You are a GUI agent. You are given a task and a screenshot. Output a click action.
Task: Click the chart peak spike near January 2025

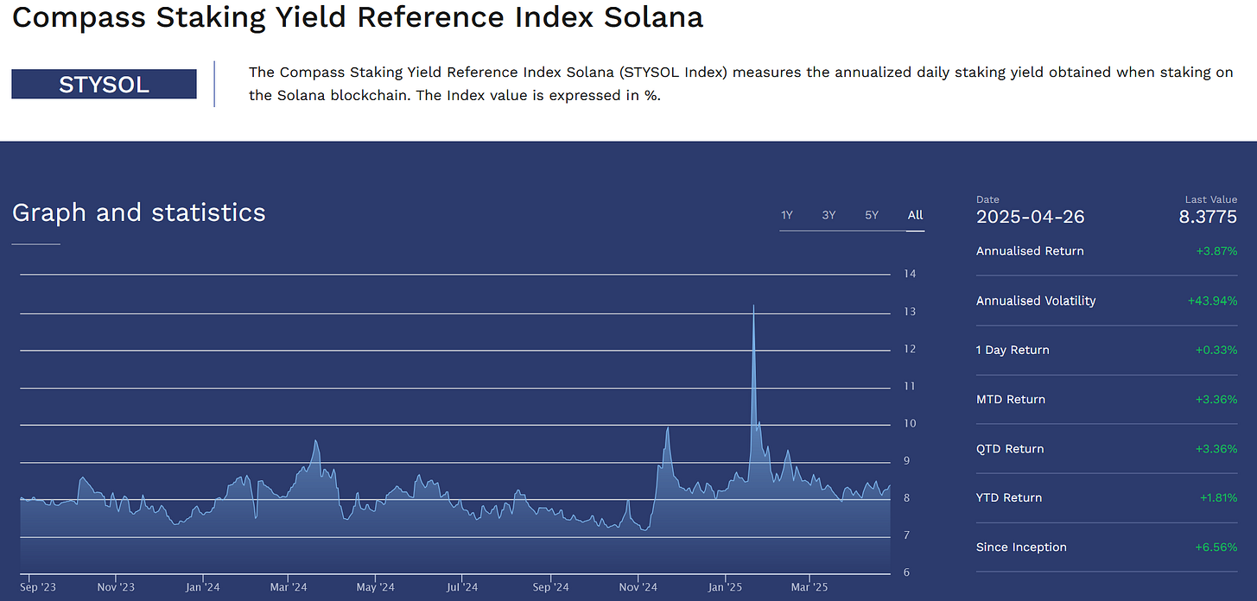click(x=753, y=307)
